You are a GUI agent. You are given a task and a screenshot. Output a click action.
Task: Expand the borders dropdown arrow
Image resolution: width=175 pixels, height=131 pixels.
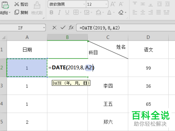pos(80,12)
